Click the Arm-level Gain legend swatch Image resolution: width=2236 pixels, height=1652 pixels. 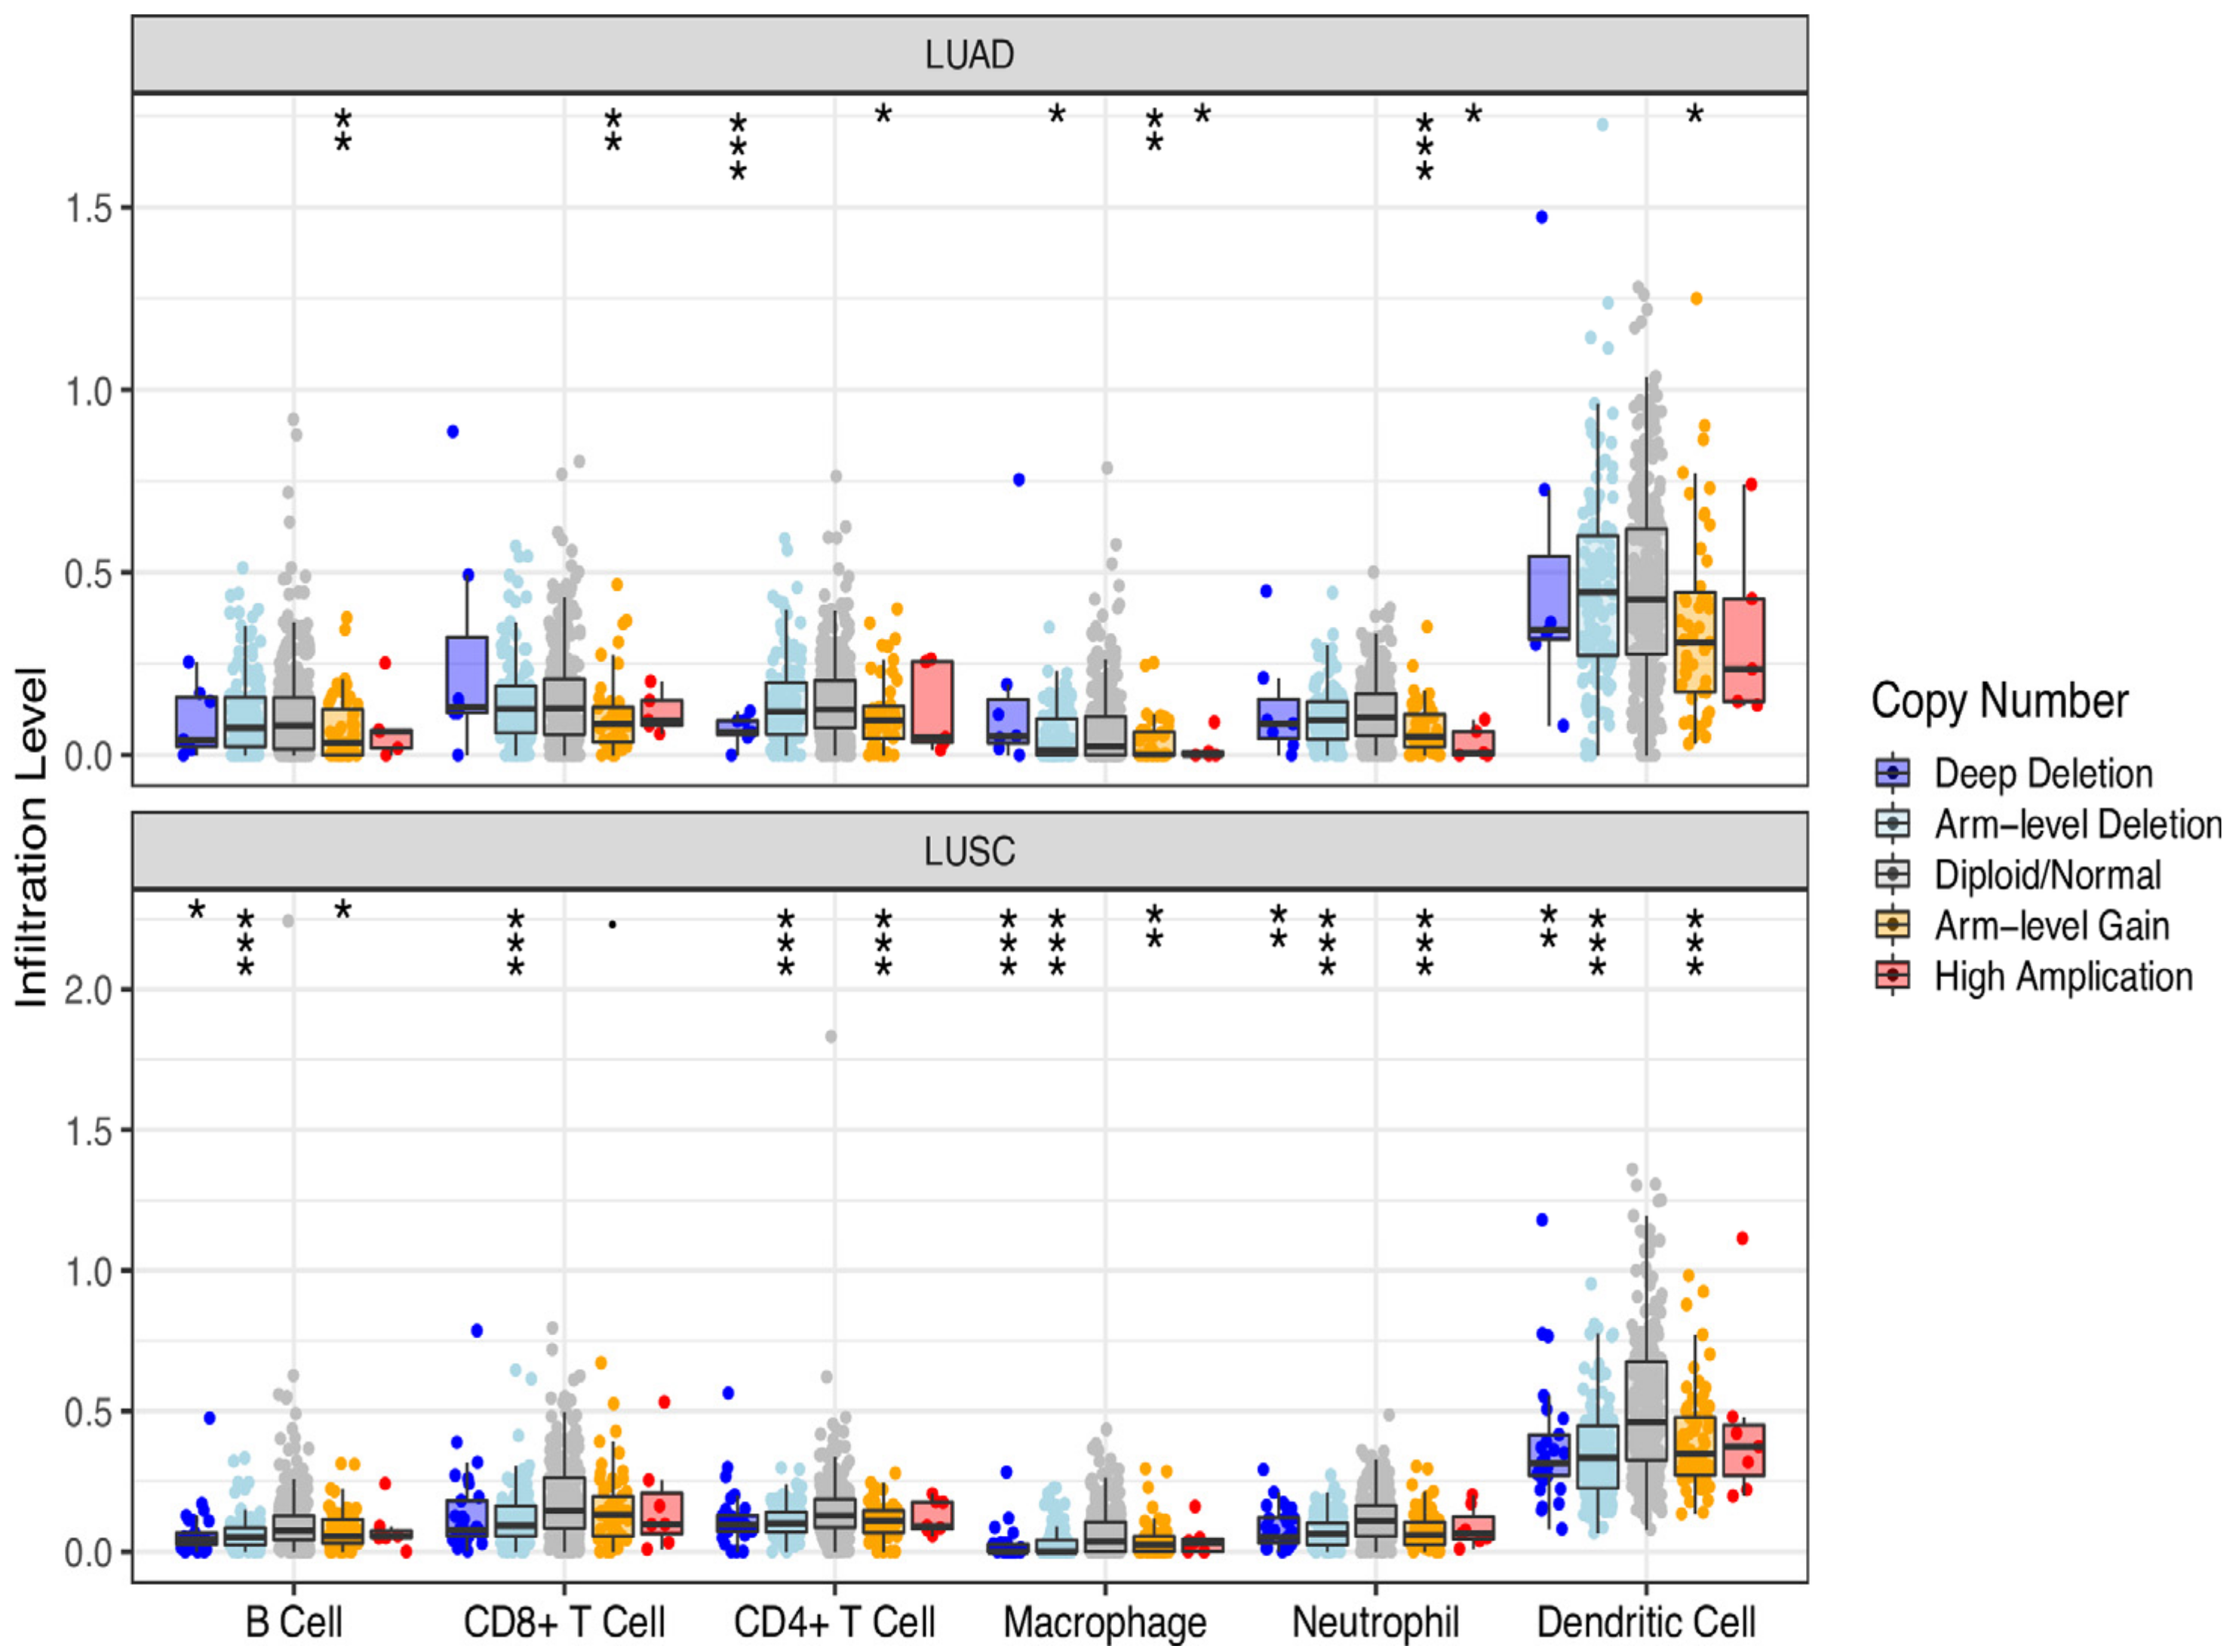[1892, 925]
